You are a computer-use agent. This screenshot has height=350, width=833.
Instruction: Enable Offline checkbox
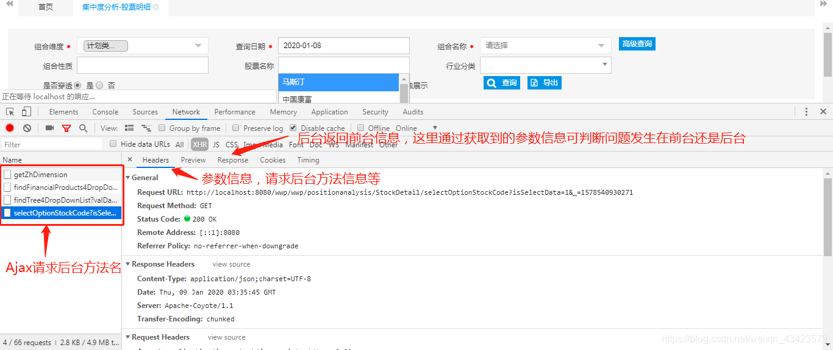click(x=360, y=128)
